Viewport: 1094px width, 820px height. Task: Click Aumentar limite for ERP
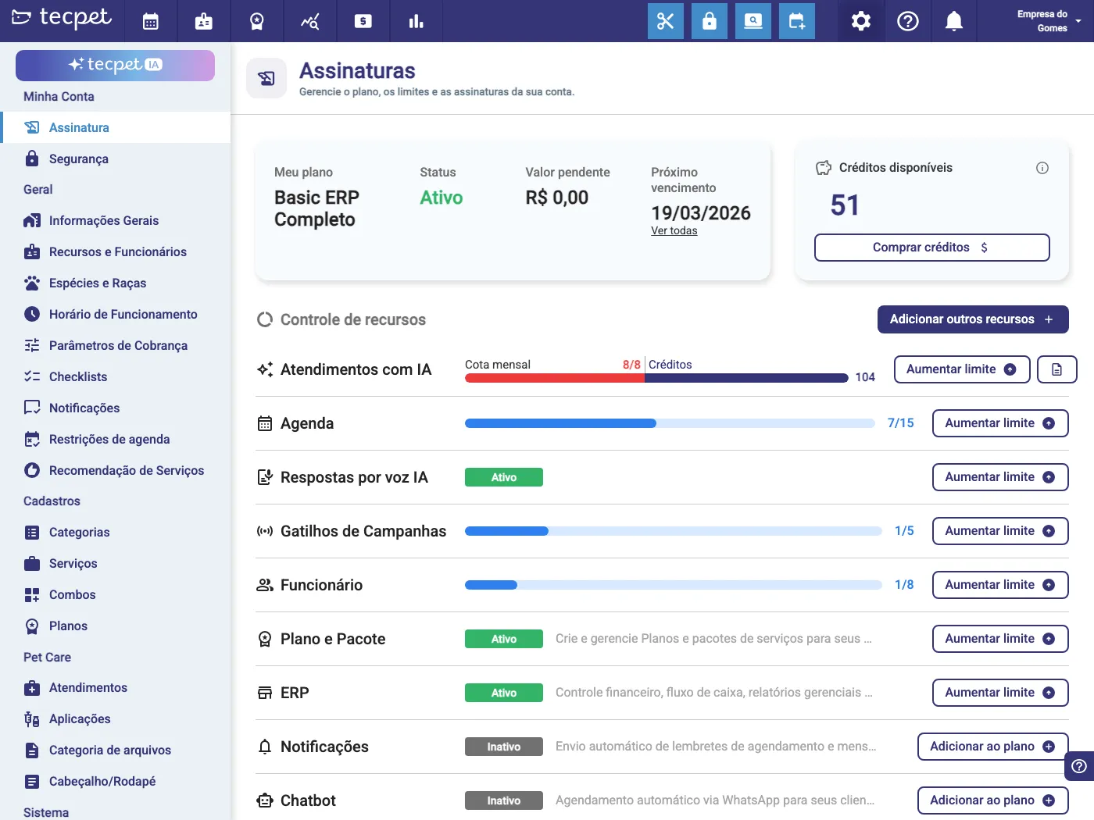(1000, 693)
